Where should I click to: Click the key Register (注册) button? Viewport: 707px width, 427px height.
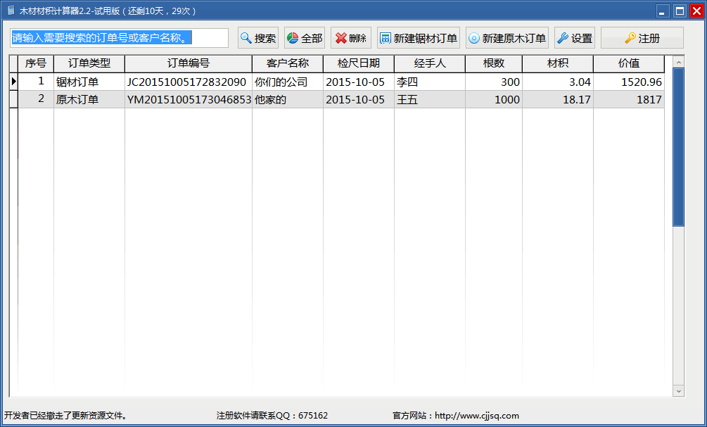pos(642,38)
